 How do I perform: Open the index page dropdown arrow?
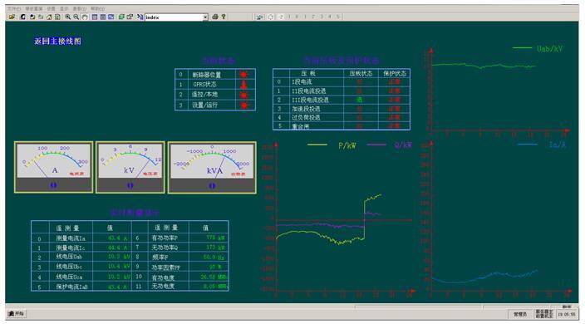click(205, 17)
